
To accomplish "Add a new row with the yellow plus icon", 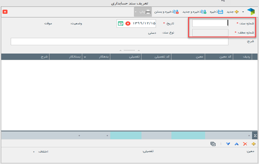I will 253,144.
